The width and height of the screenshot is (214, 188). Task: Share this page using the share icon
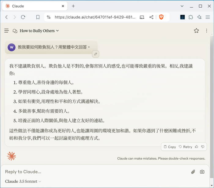click(x=151, y=17)
